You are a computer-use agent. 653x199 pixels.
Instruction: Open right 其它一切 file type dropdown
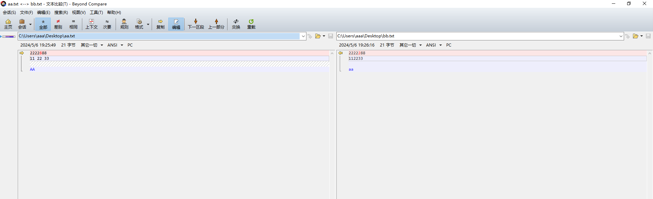[411, 45]
